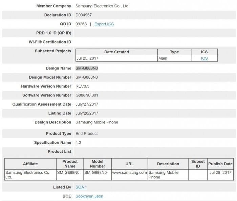Click the Design Model Number label

pyautogui.click(x=50, y=77)
